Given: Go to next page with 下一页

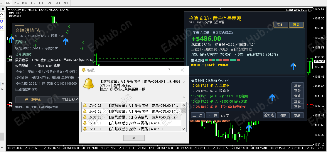Looking at the screenshot, I should pyautogui.click(x=213, y=115).
